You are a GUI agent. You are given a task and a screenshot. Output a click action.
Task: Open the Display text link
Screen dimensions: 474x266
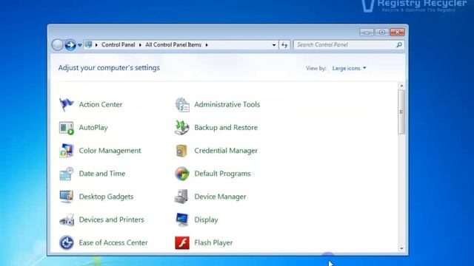206,220
